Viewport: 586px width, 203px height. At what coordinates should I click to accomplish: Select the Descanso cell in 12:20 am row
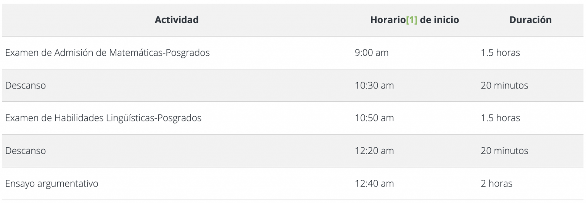tap(25, 151)
